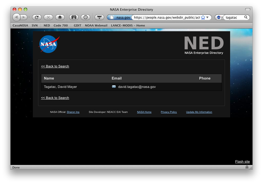
Task: Click the david.tagatac@nasa.gov email address
Action: pos(137,87)
